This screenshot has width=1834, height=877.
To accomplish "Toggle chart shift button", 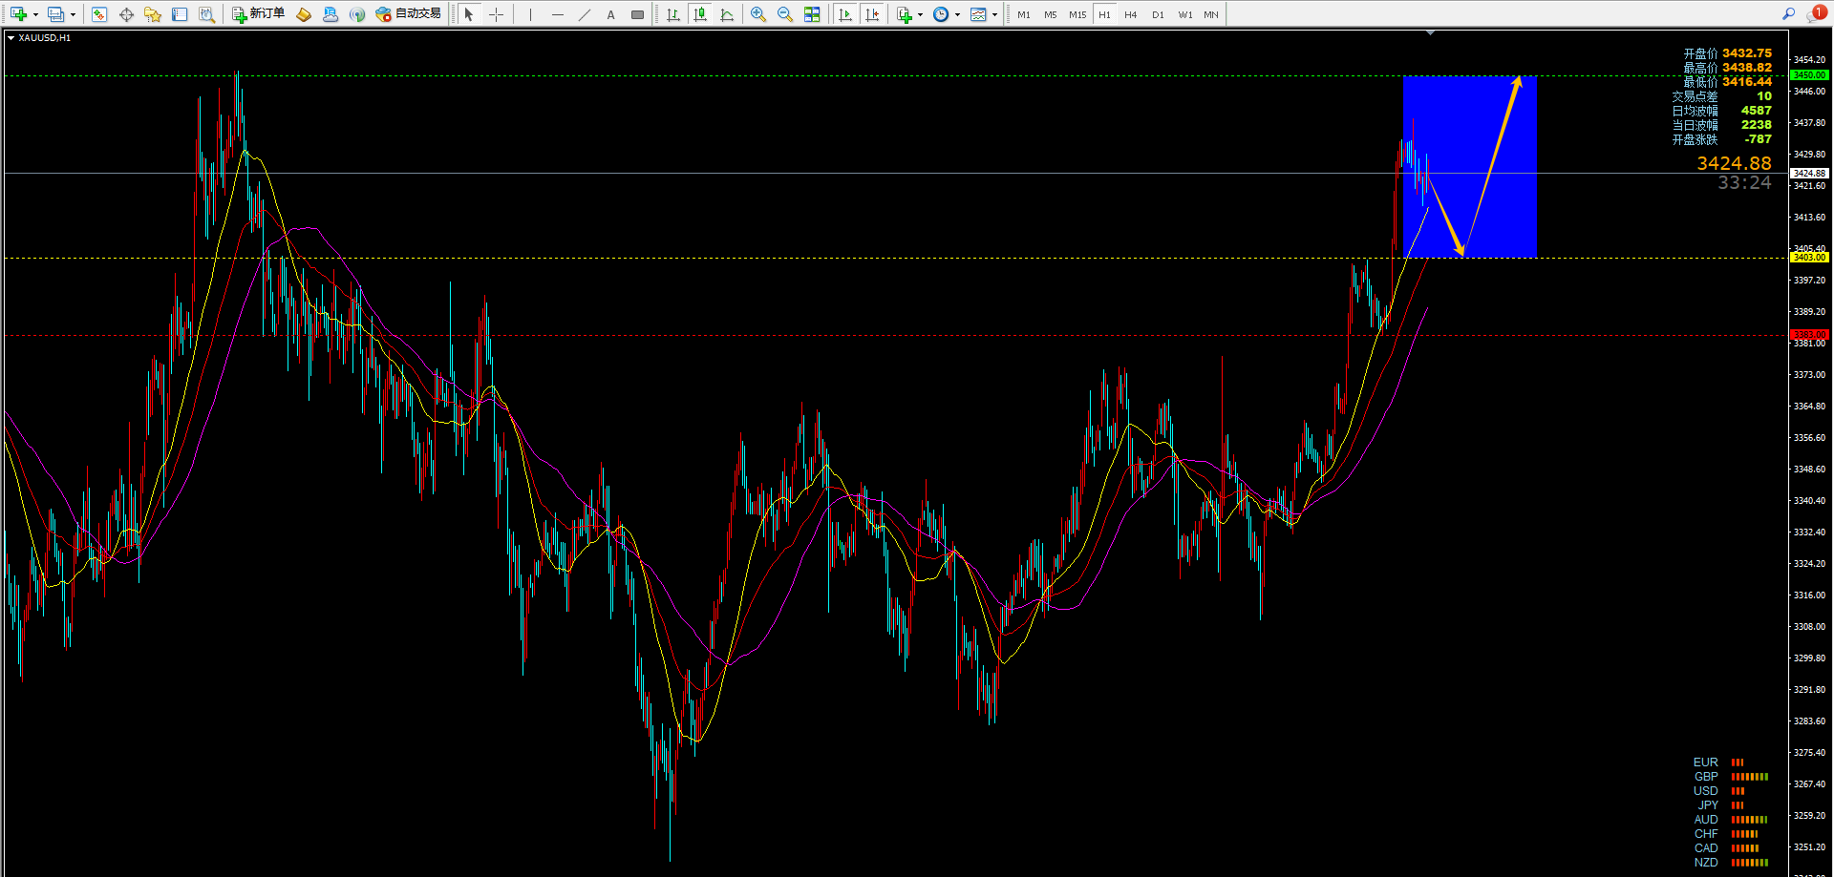I will click(x=872, y=14).
